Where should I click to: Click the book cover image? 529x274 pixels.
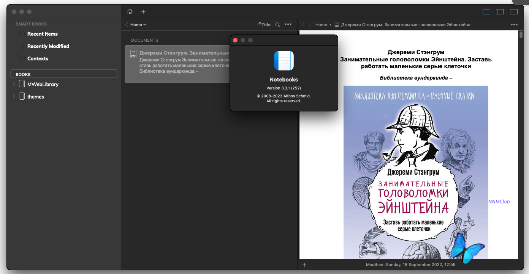click(416, 172)
